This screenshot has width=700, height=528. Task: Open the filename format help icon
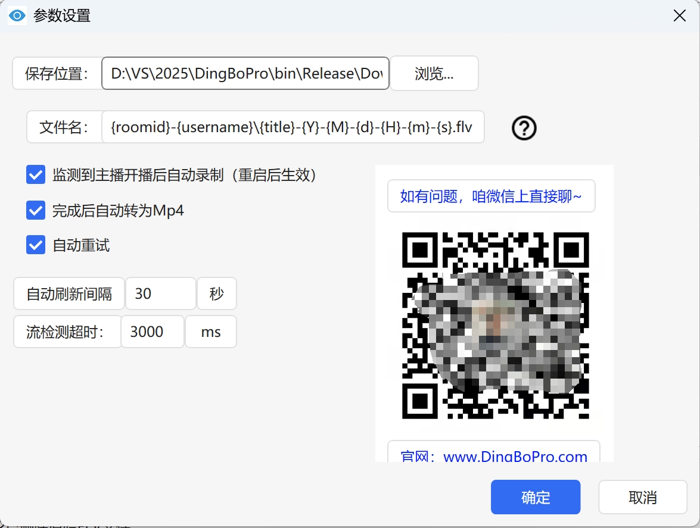tap(522, 128)
